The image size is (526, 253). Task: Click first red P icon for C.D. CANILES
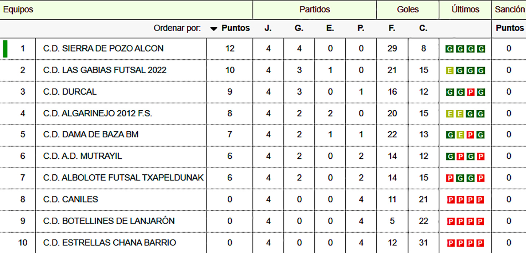tap(450, 200)
